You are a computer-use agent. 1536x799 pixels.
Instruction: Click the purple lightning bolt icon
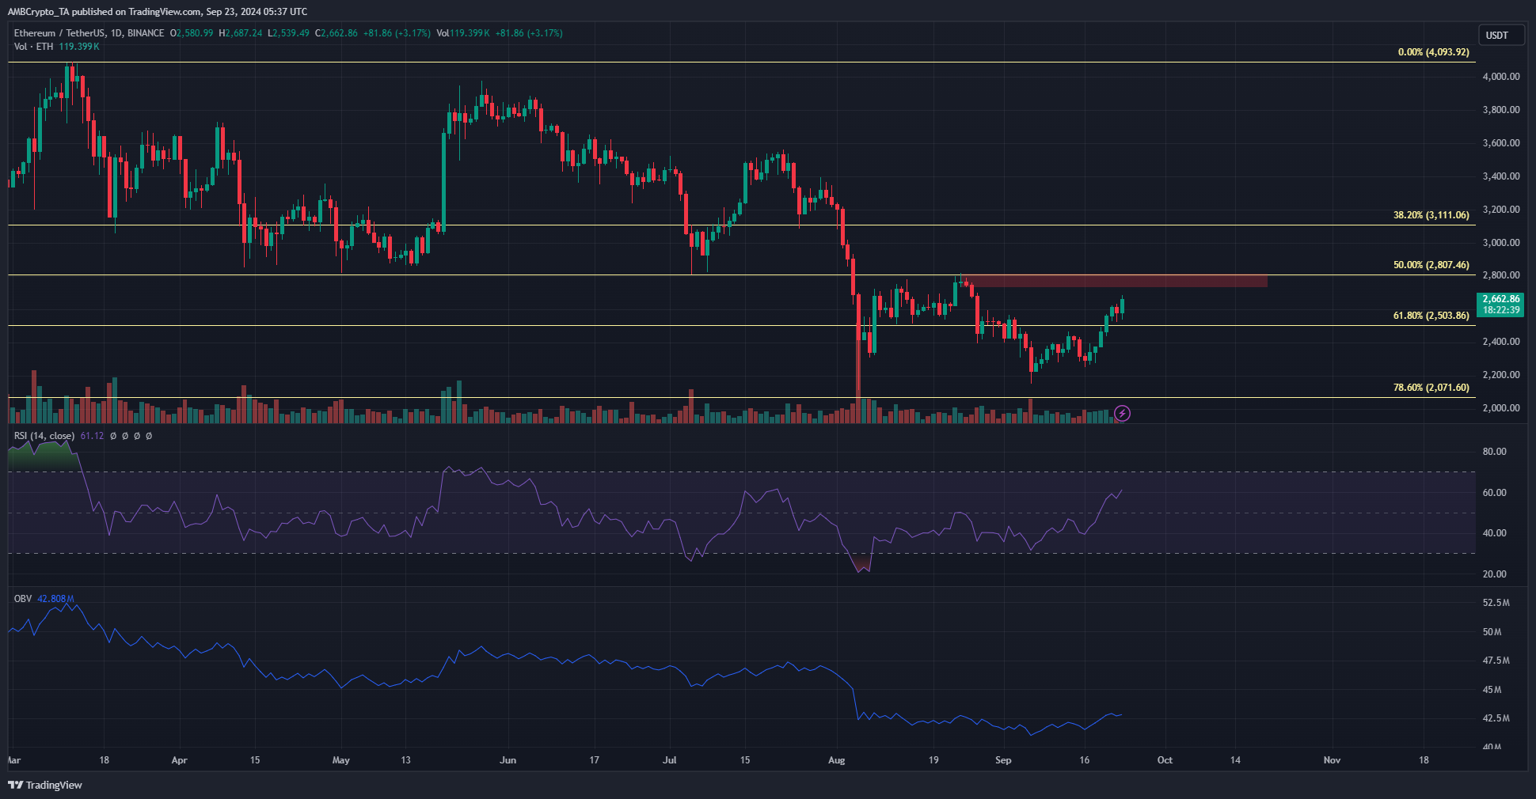1122,413
